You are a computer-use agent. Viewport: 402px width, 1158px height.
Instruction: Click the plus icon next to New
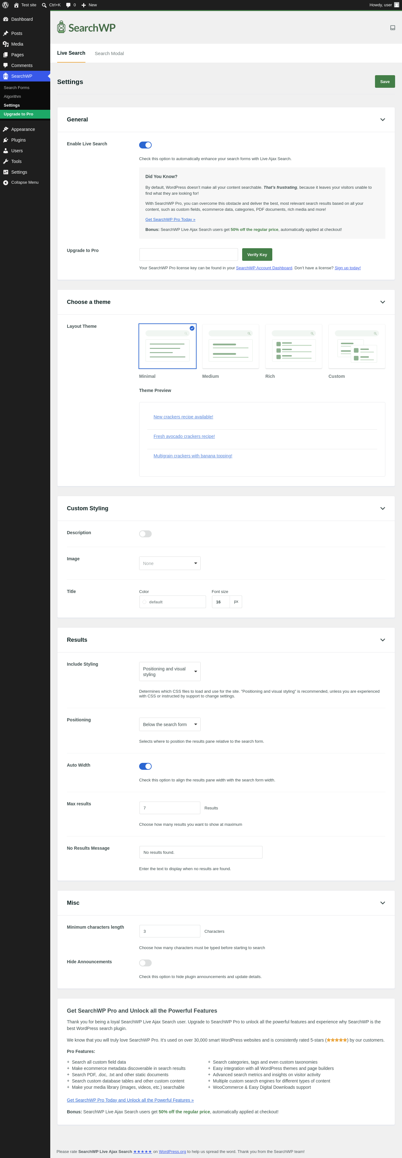tap(84, 5)
